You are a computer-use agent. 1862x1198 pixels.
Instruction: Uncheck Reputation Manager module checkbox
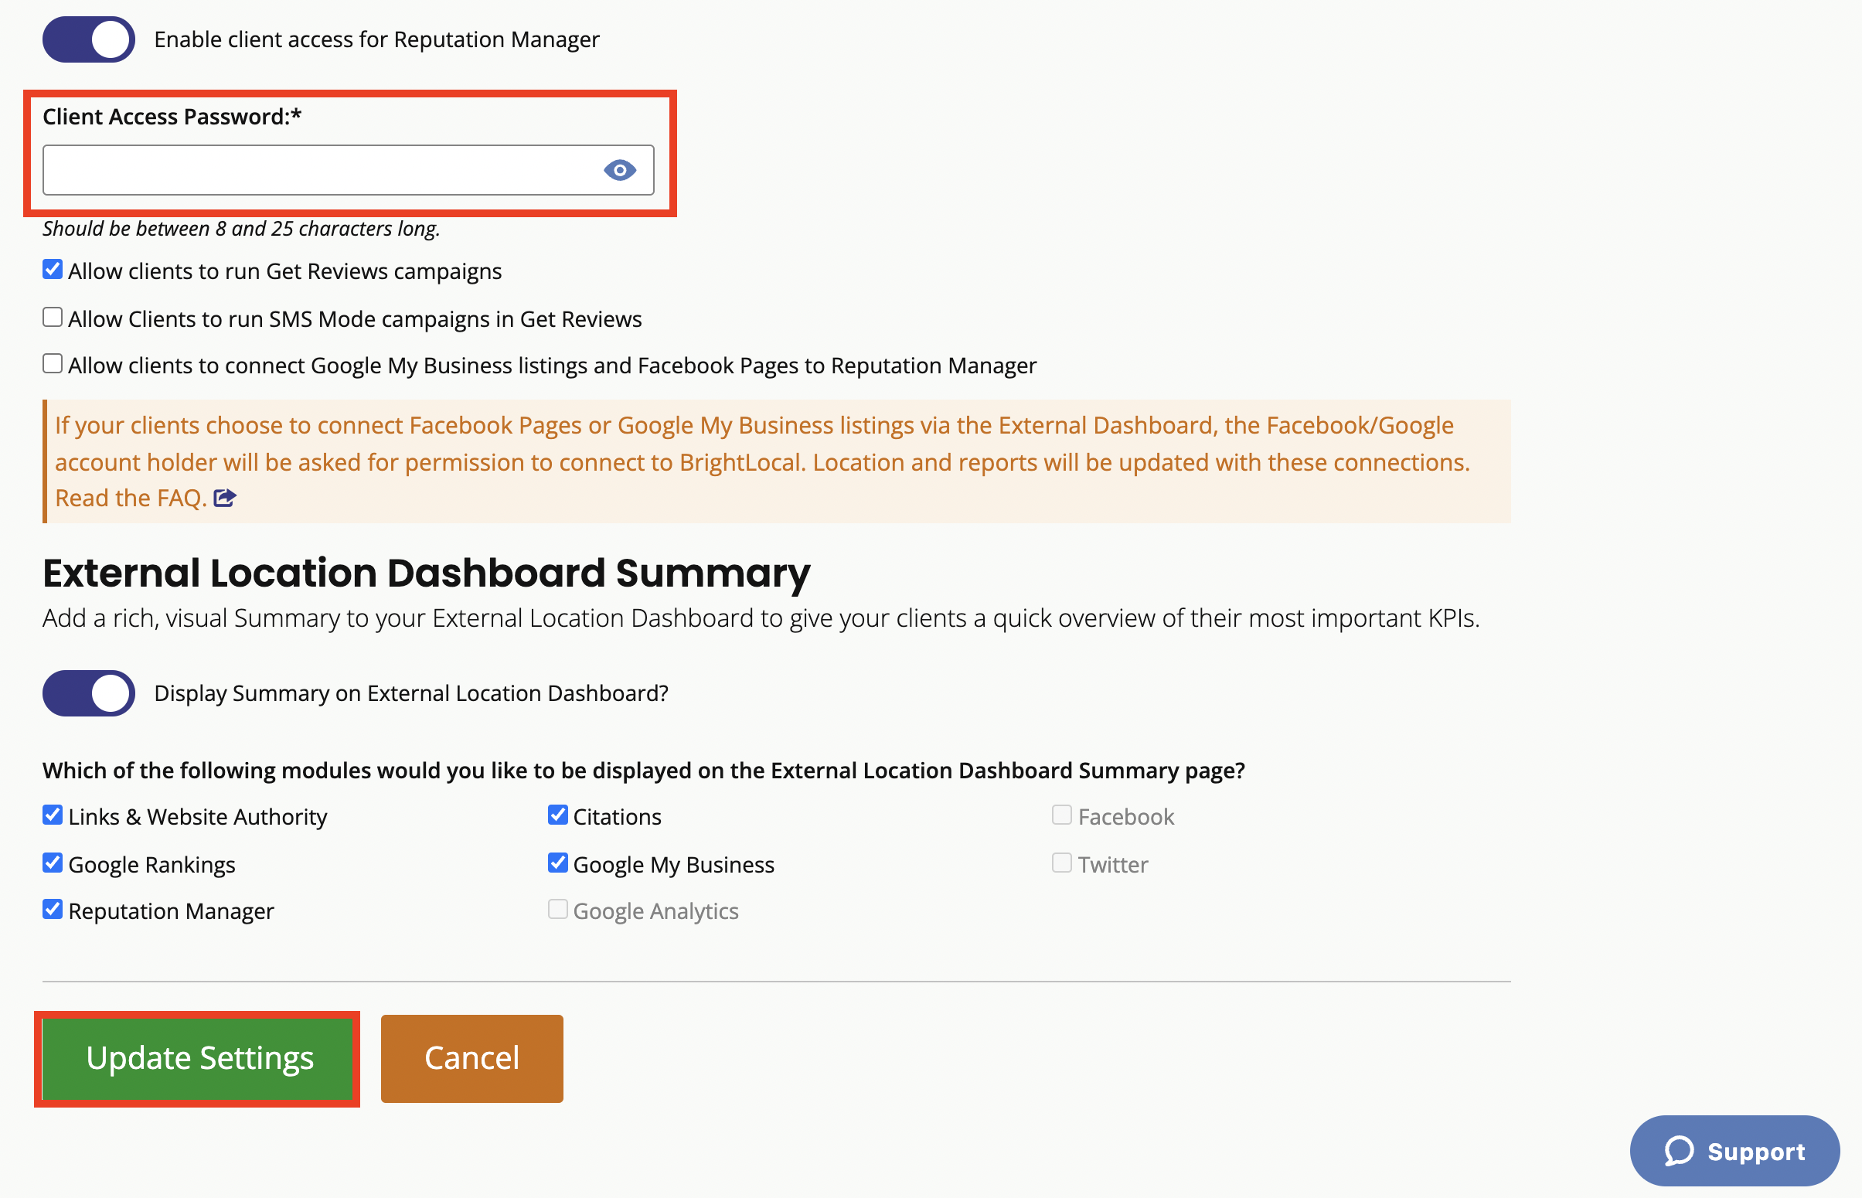pos(52,910)
